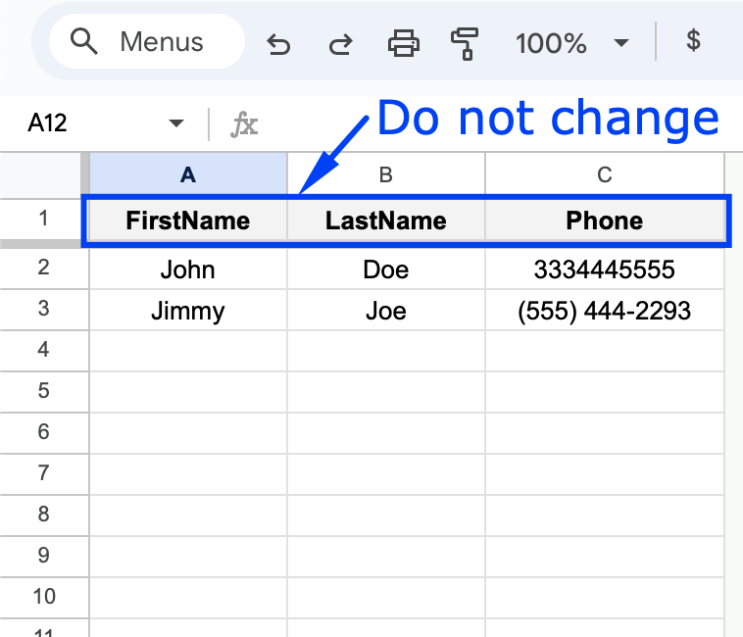This screenshot has height=637, width=743.
Task: Click empty cell B5
Action: (386, 392)
